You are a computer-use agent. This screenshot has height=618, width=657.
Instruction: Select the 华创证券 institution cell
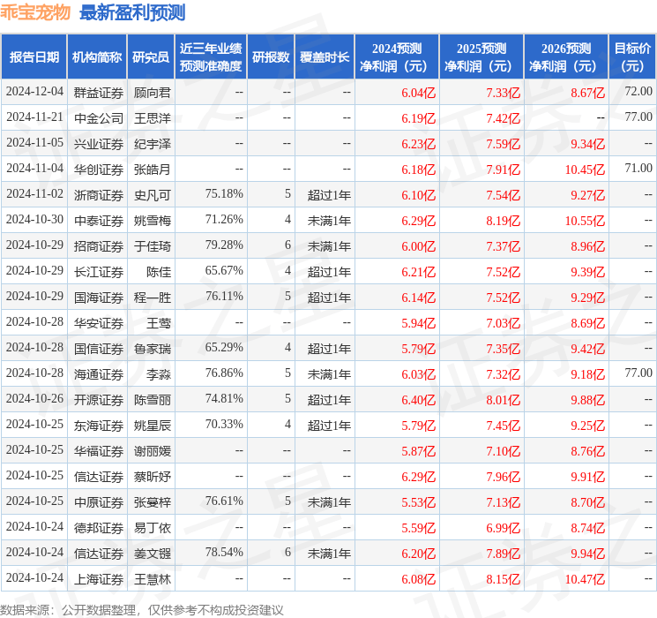point(99,170)
